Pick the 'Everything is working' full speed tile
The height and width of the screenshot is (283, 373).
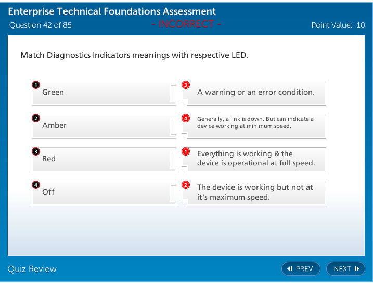[256, 159]
